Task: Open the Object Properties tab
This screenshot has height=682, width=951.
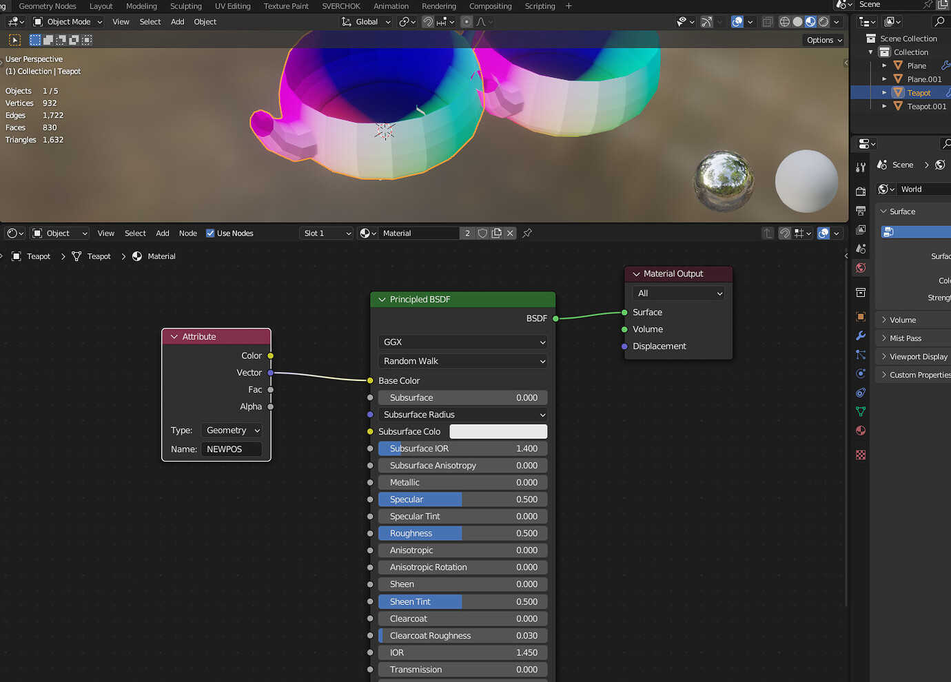Action: (860, 317)
